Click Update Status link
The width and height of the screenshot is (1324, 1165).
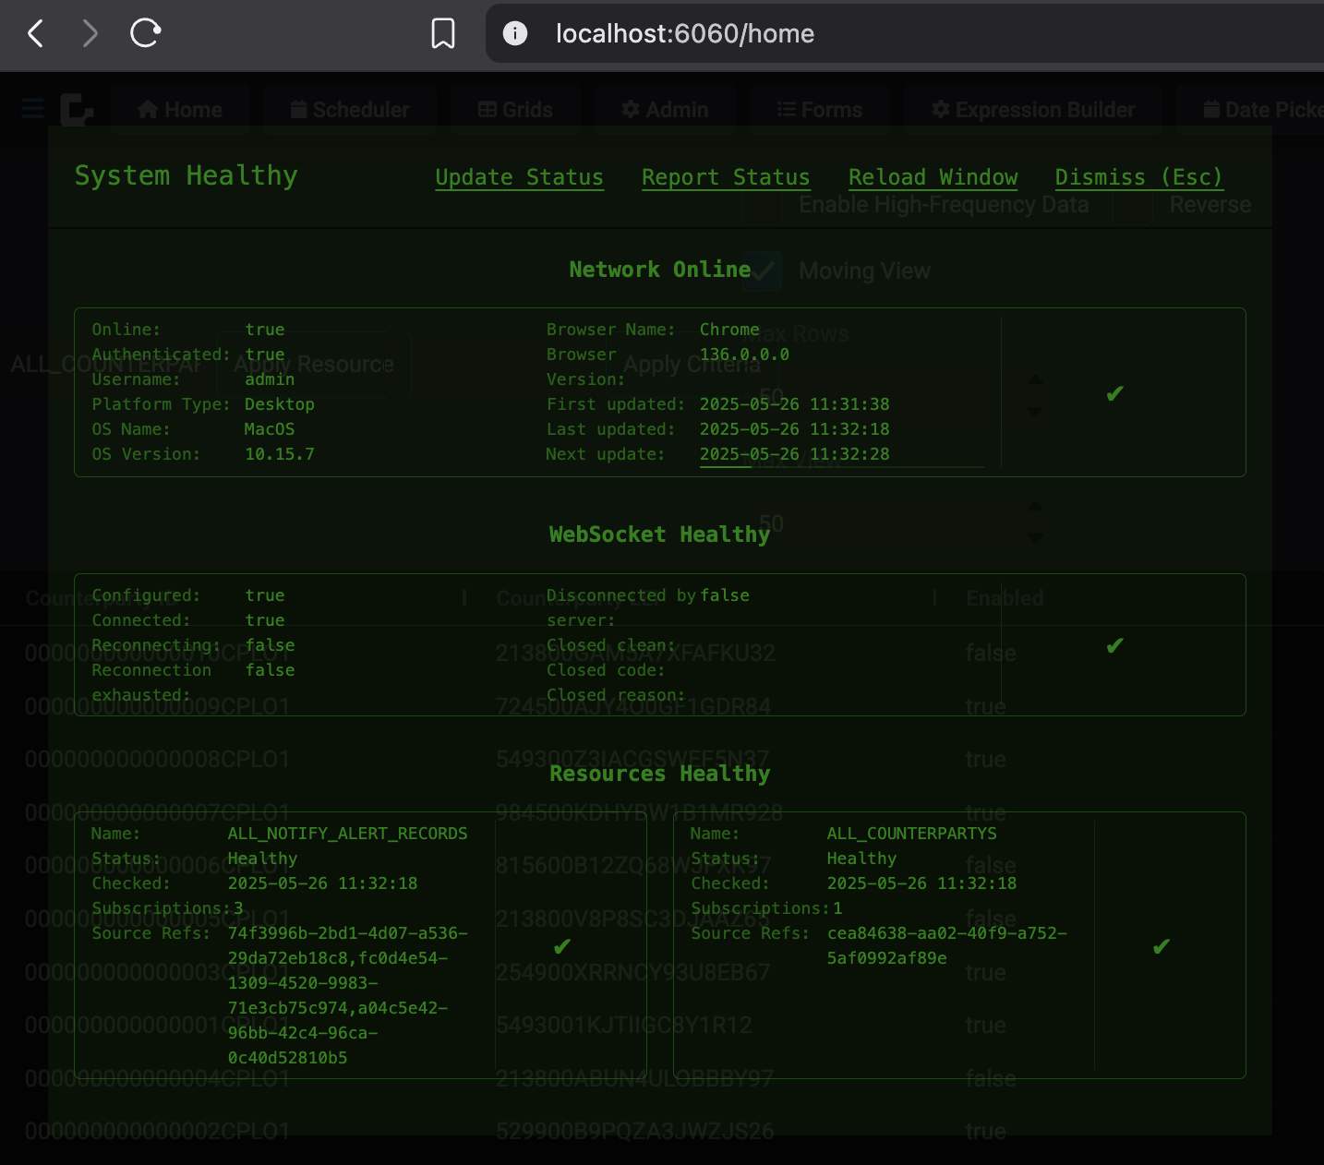(x=520, y=177)
